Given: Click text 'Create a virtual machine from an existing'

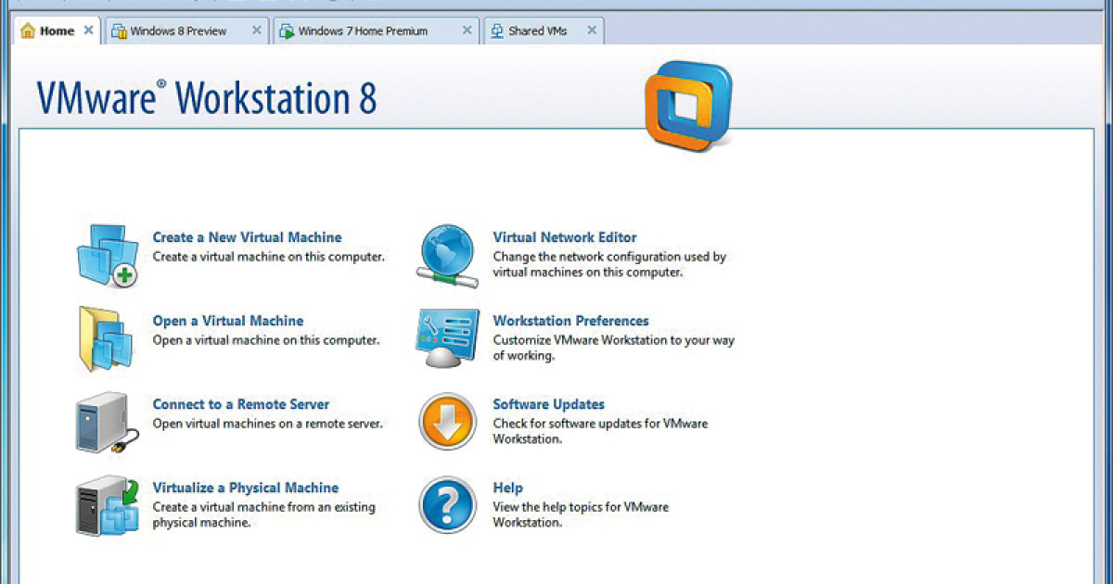Looking at the screenshot, I should click(264, 507).
